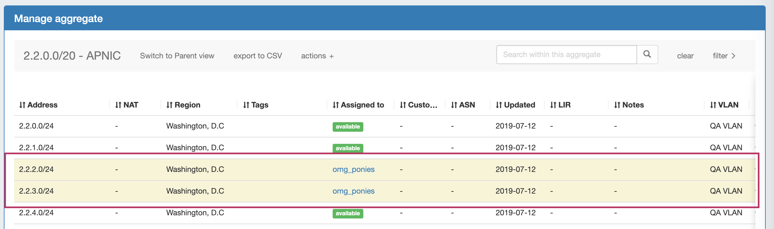The image size is (774, 229).
Task: Click the magnifier search icon button
Action: (647, 55)
